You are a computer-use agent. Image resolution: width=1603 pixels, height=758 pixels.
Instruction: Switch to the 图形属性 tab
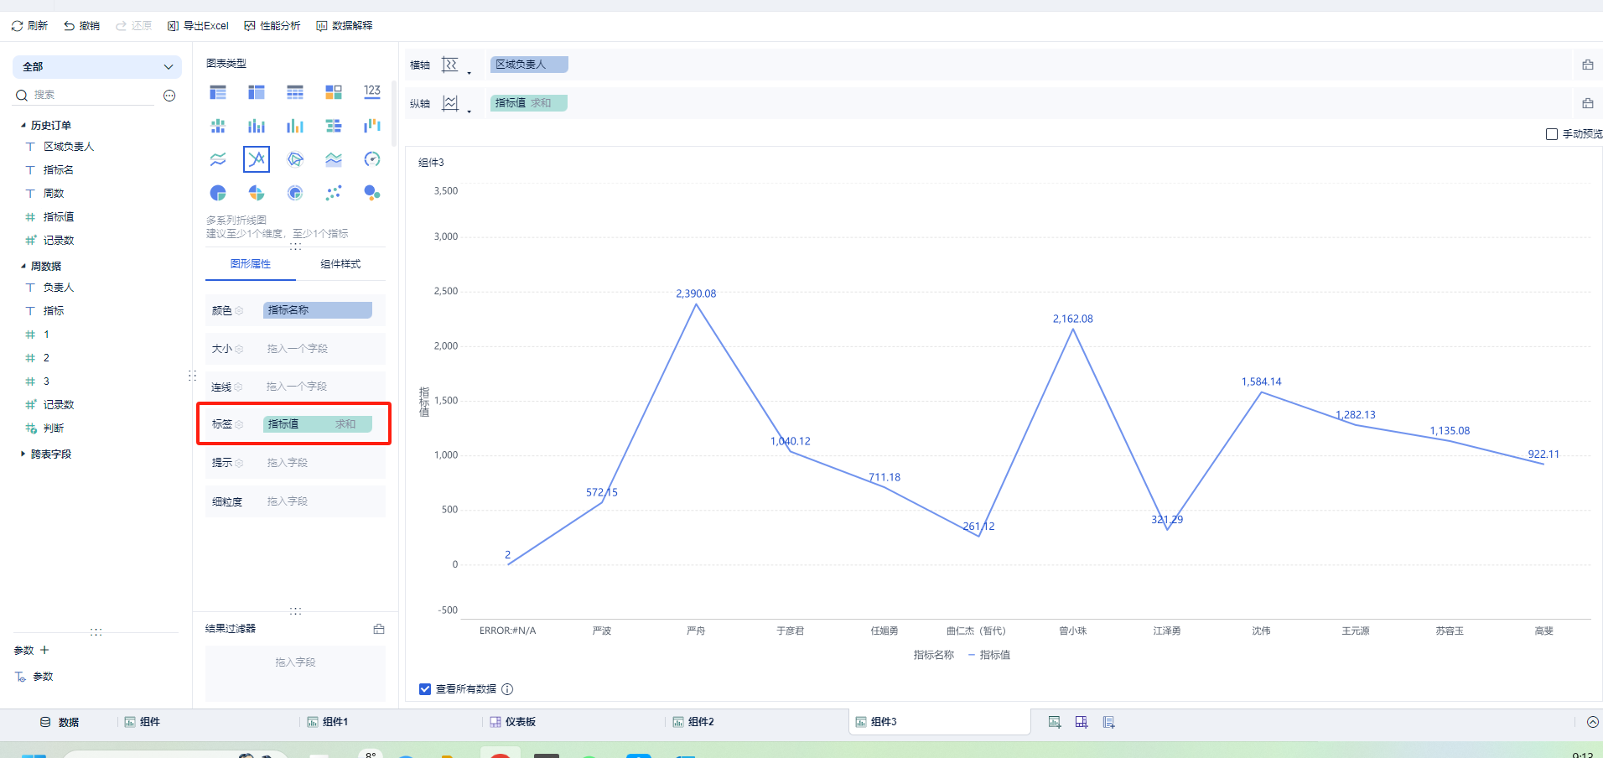point(251,264)
